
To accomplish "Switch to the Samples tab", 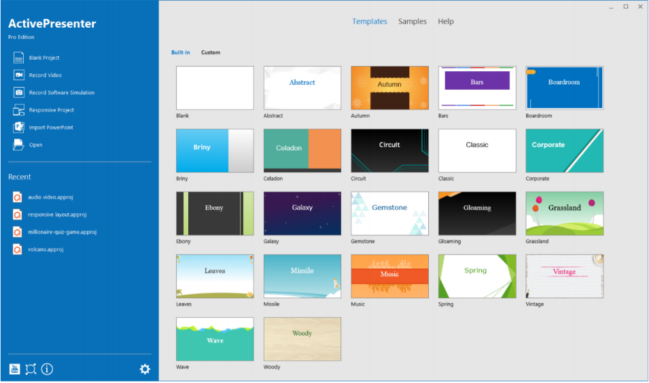I will click(x=413, y=22).
